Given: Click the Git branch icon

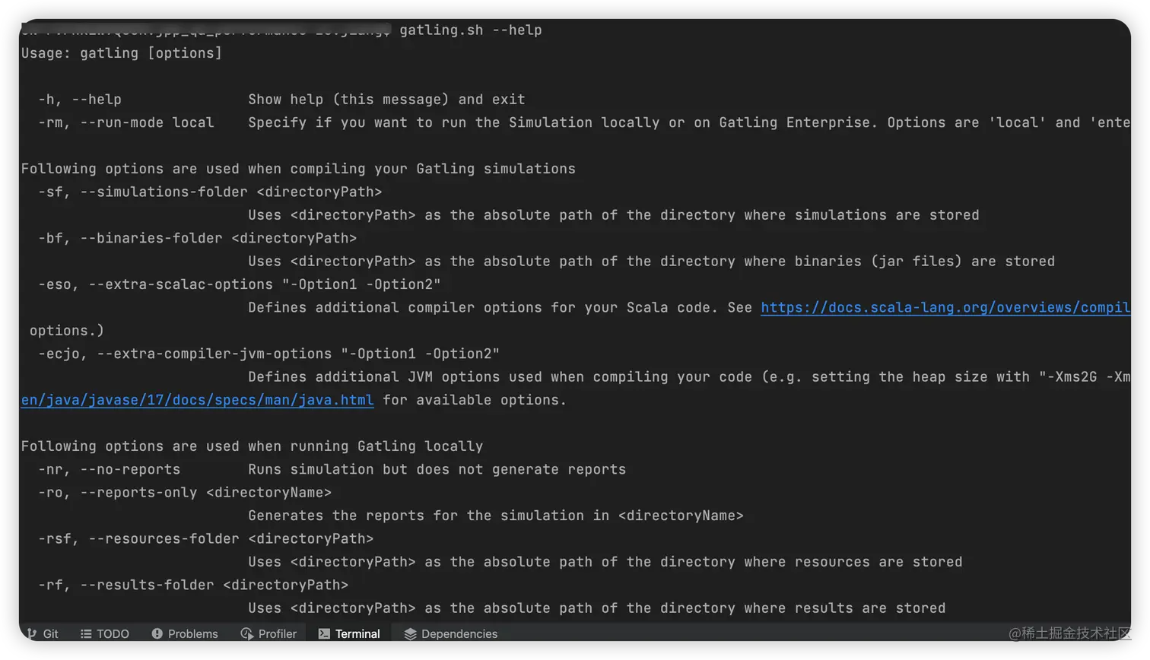Looking at the screenshot, I should pos(31,633).
